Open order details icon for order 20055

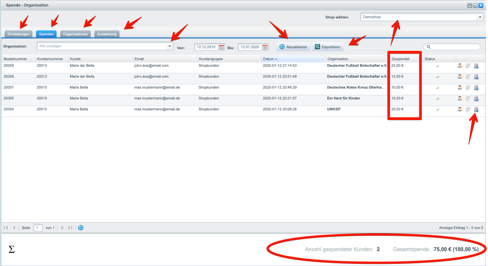coord(468,99)
